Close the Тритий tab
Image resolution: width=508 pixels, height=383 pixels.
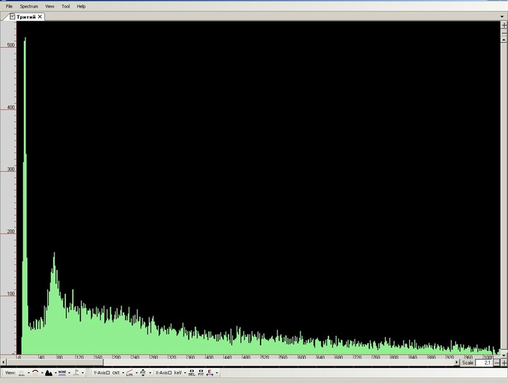click(x=40, y=16)
